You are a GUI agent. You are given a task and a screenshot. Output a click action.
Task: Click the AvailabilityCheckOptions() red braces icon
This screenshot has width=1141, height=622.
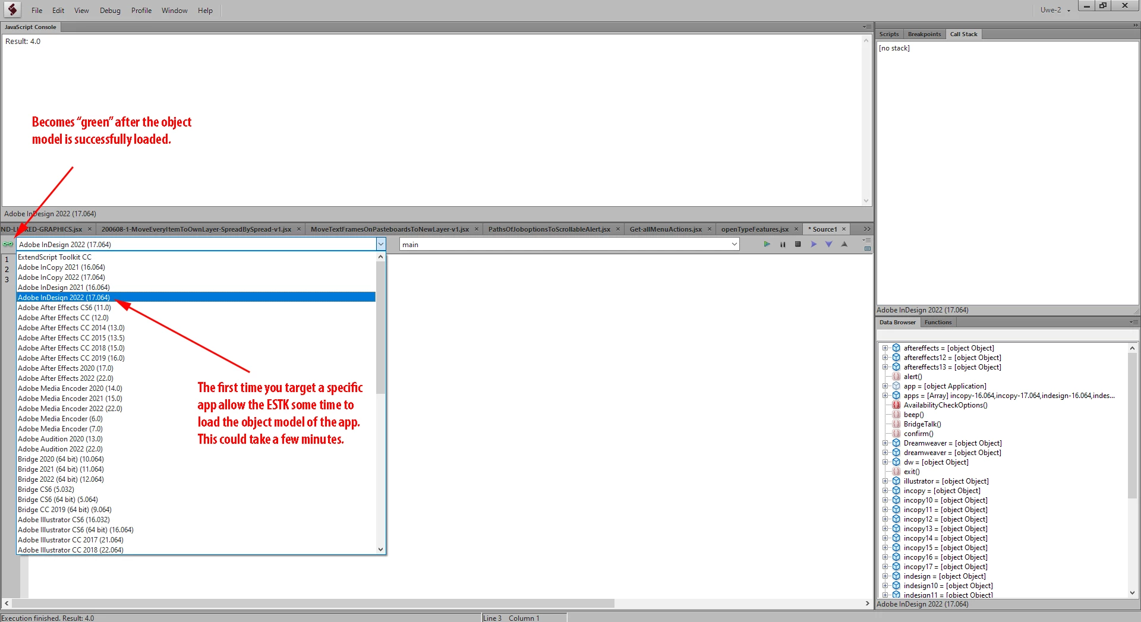(x=896, y=405)
